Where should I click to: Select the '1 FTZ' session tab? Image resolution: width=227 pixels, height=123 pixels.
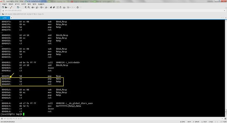tap(5, 18)
